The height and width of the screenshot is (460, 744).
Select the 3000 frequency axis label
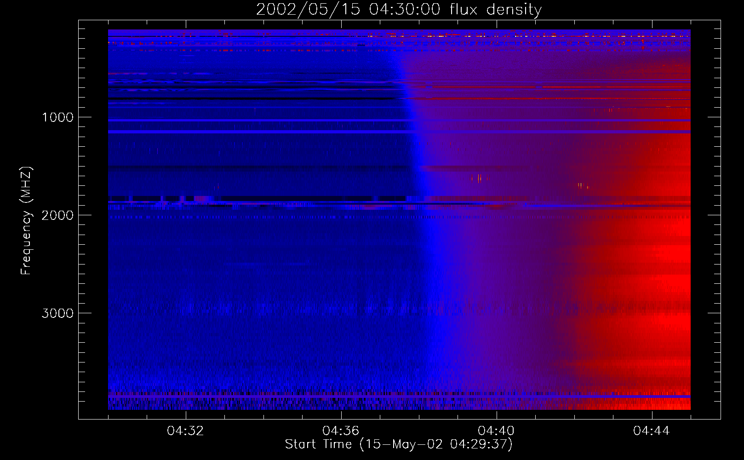[x=57, y=313]
